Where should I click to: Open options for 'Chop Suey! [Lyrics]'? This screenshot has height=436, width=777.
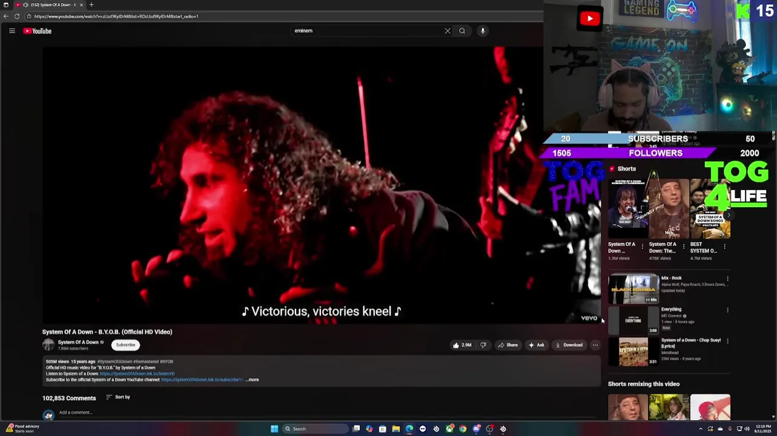pos(728,341)
